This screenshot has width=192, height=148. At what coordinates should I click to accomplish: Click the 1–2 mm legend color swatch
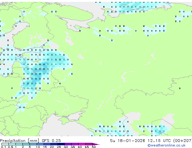[19, 144]
